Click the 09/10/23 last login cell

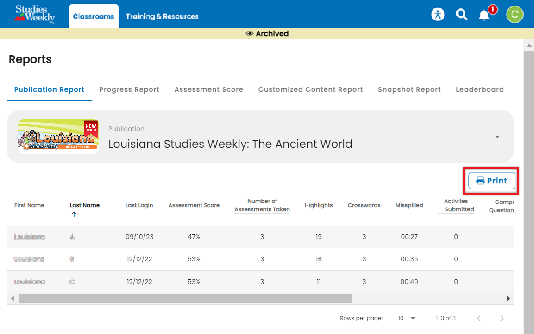[139, 237]
